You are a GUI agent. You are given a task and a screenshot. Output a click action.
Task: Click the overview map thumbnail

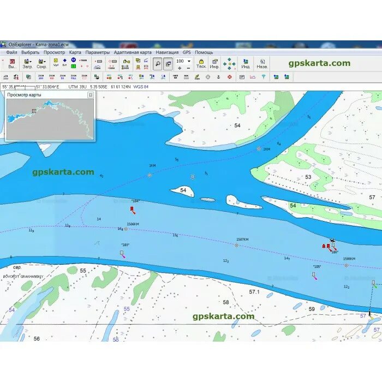[x=50, y=120]
